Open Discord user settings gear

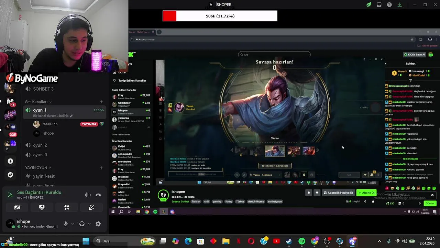point(98,224)
